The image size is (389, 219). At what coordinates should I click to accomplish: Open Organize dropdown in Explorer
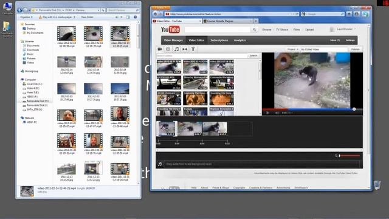pos(26,17)
